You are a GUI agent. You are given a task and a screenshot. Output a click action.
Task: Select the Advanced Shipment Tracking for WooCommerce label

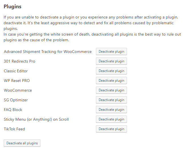pyautogui.click(x=48, y=52)
